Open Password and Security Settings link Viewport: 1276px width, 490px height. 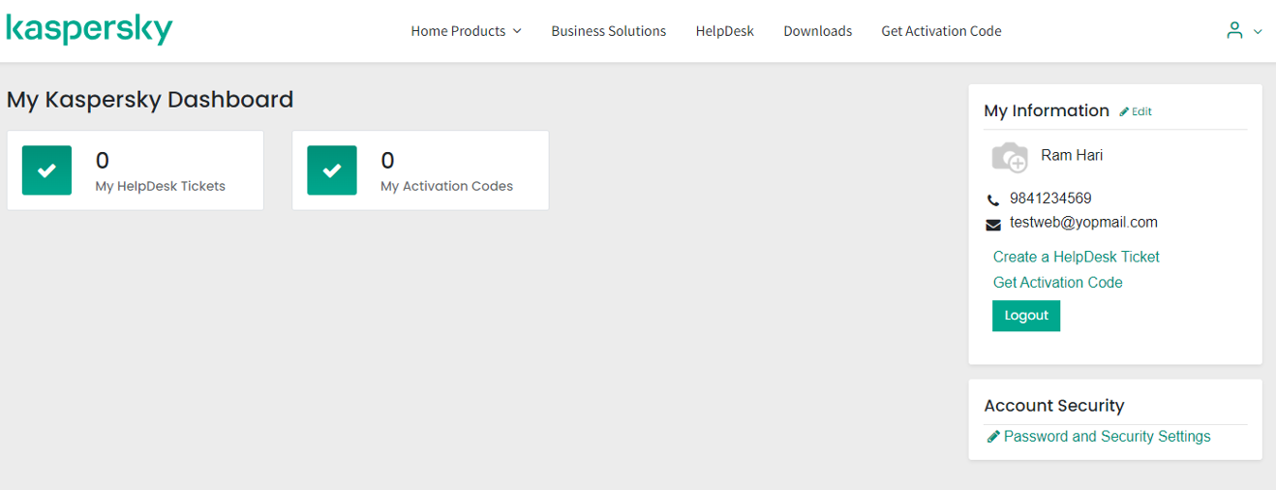coord(1107,437)
